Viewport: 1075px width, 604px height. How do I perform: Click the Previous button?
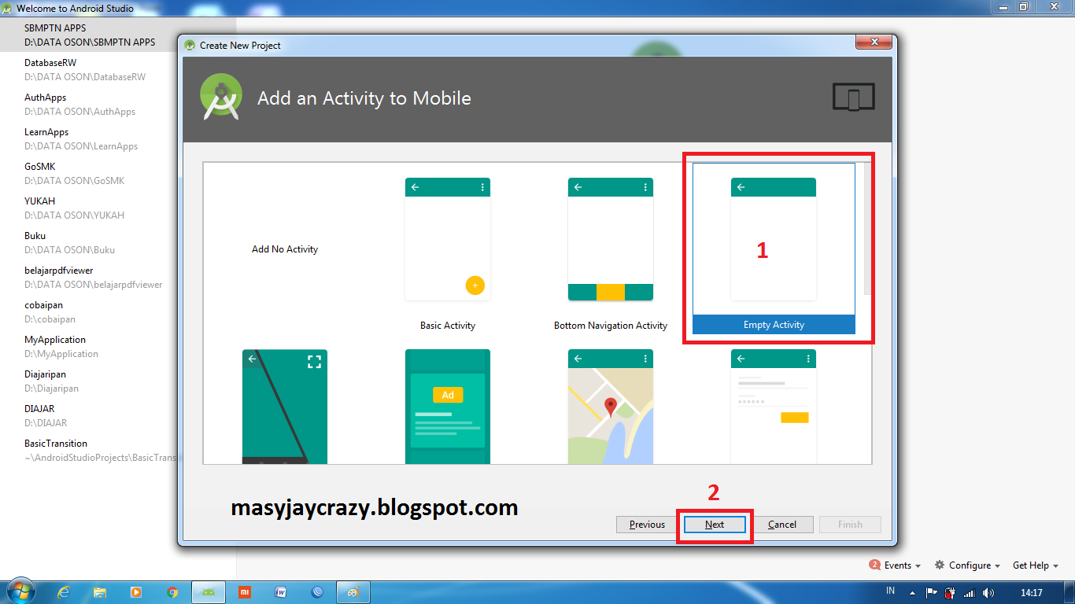(647, 525)
